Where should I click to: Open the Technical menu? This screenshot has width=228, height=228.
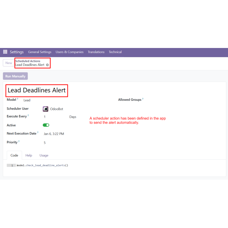[115, 52]
